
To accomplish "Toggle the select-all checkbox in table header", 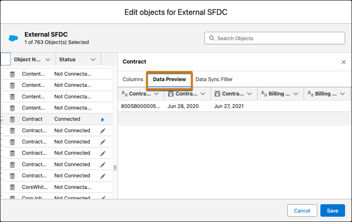I will 6,59.
